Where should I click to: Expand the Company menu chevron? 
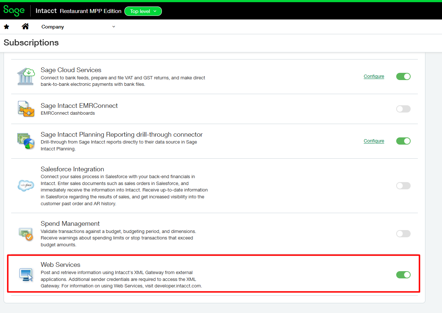[x=114, y=27]
